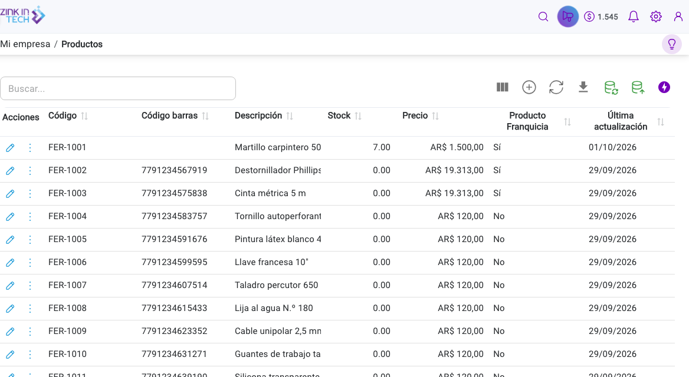
Task: Open more options for FER-1002
Action: [30, 171]
